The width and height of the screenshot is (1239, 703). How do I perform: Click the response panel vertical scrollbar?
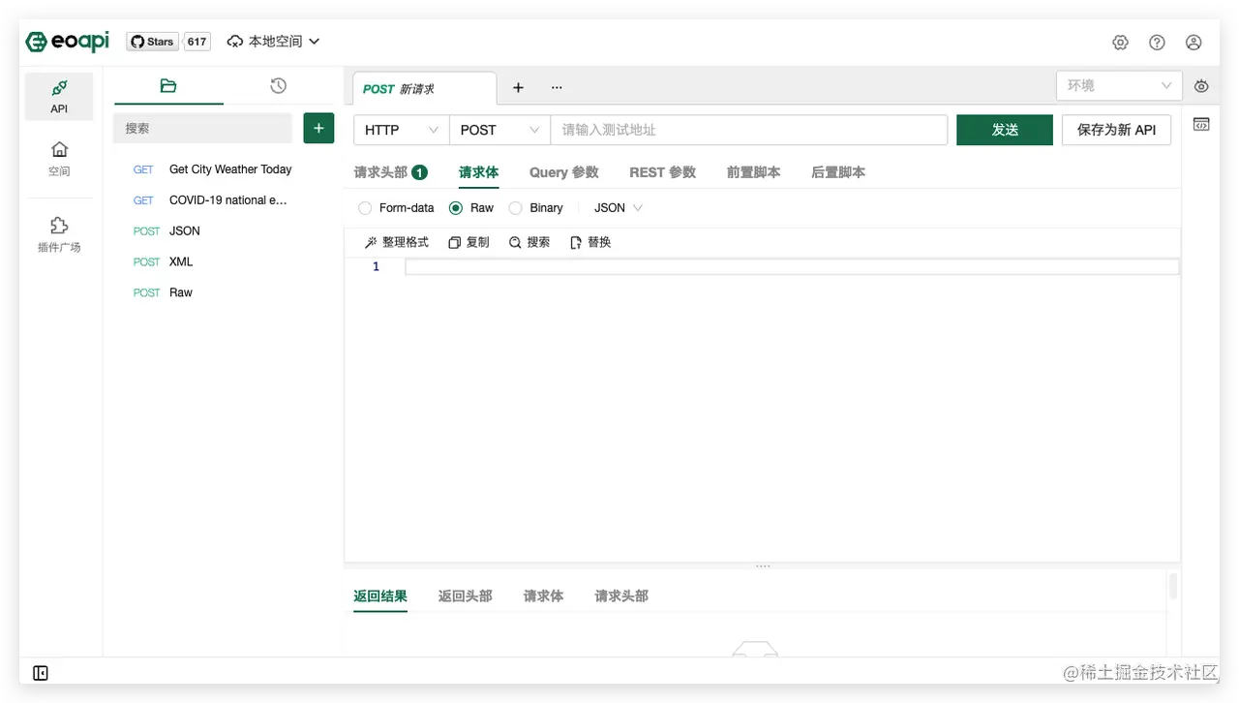coord(1173,585)
